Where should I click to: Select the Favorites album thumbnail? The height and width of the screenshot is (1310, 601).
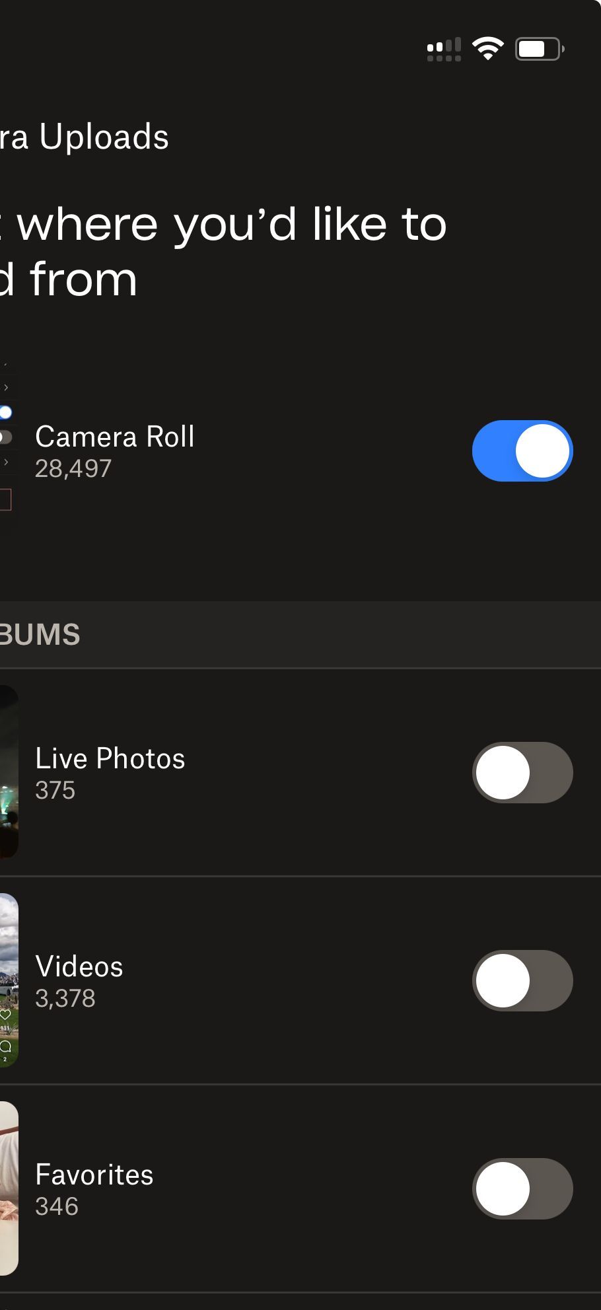click(x=8, y=1188)
